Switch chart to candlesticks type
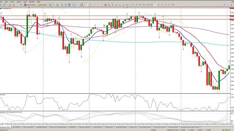The image size is (234, 131). 54,5
